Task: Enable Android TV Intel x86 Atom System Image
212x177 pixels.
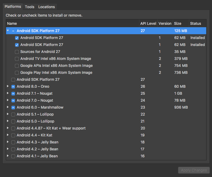Action: [x=17, y=59]
